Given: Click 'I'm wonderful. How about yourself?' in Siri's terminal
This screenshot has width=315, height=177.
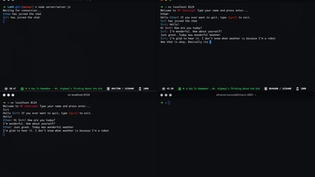Looking at the screenshot, I should tap(29, 123).
